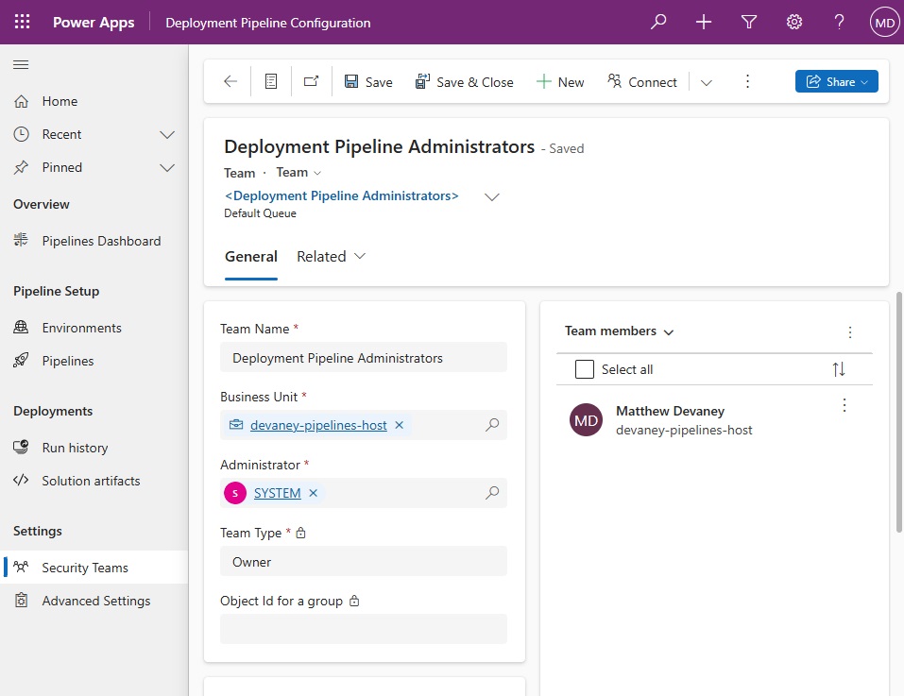Click the Team Name input field
Screen dimensions: 904x696
click(x=364, y=358)
